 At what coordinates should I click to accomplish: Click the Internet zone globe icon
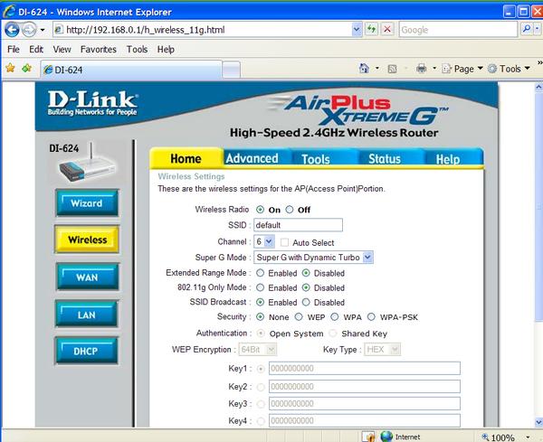(386, 436)
